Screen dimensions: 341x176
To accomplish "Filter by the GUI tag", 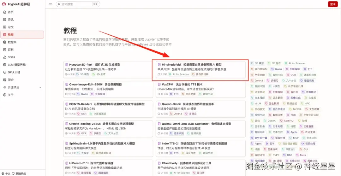I will (x=304, y=149).
